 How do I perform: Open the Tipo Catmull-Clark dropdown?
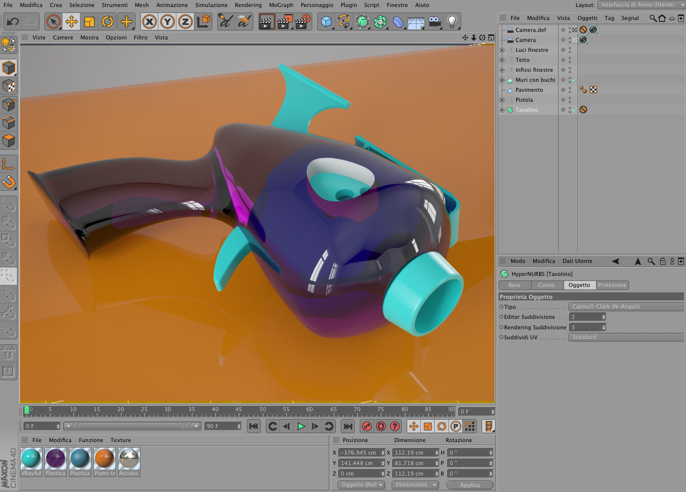tap(626, 306)
